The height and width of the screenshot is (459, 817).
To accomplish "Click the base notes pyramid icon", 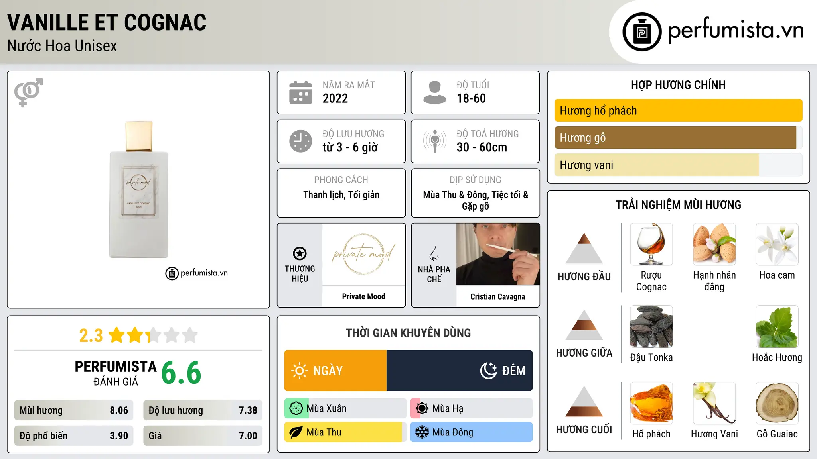I will (584, 401).
